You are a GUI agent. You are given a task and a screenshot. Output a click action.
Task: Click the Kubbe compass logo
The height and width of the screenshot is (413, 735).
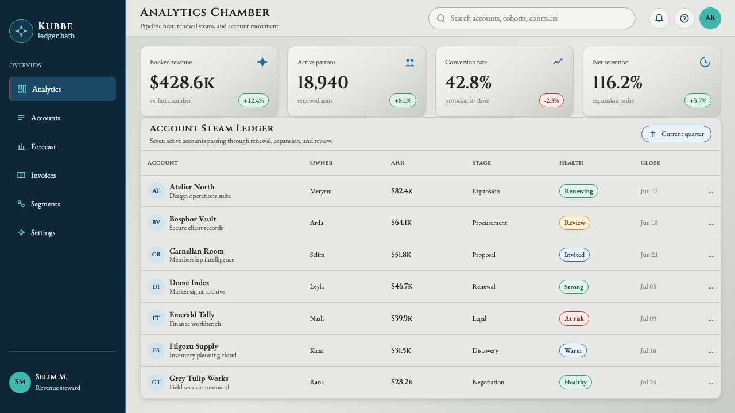[x=21, y=30]
